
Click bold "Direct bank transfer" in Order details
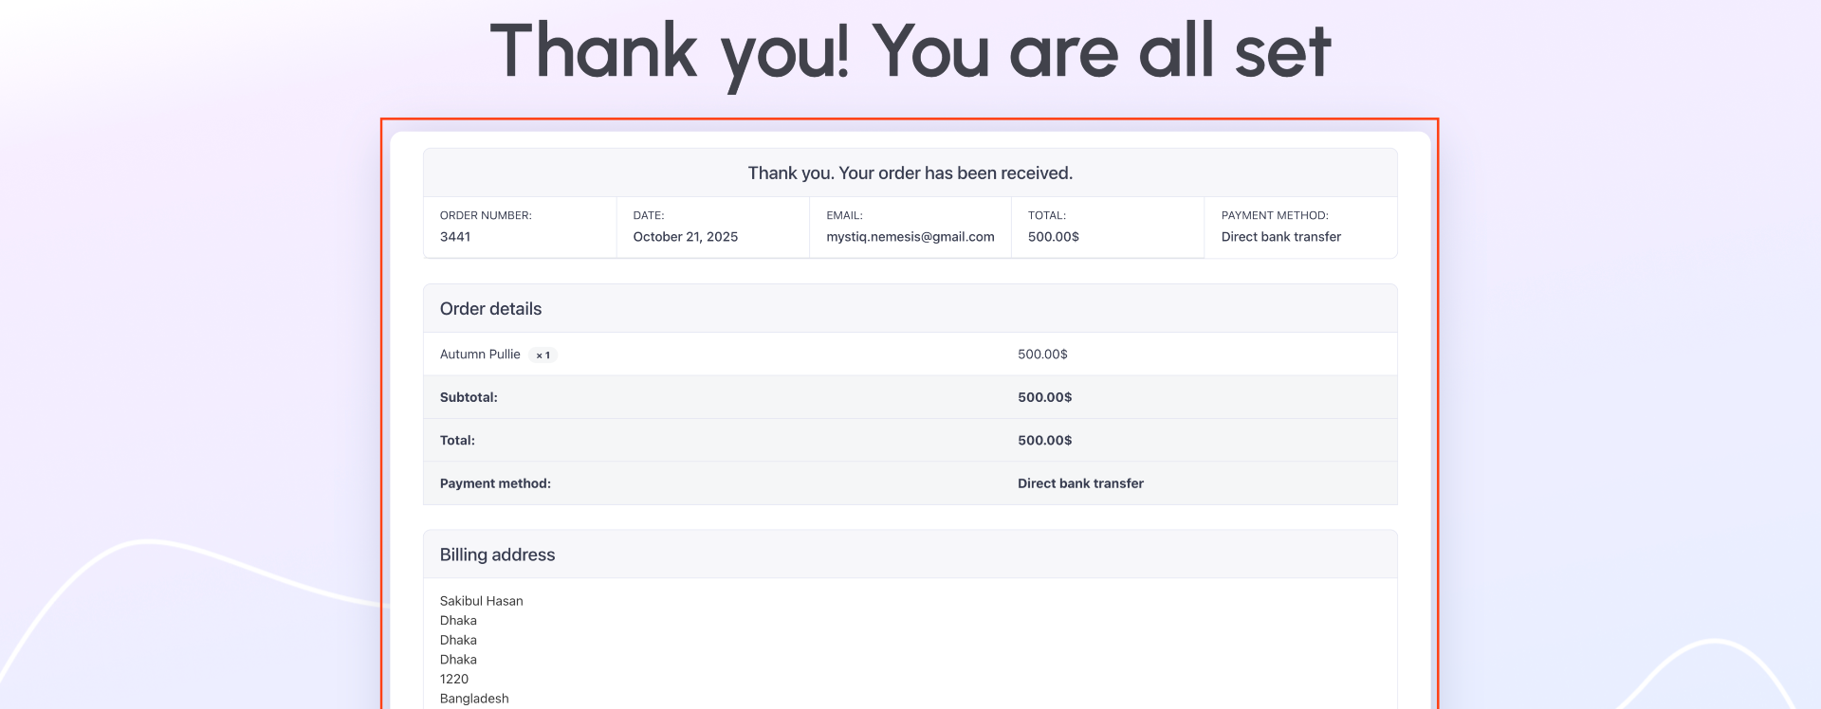(1080, 483)
